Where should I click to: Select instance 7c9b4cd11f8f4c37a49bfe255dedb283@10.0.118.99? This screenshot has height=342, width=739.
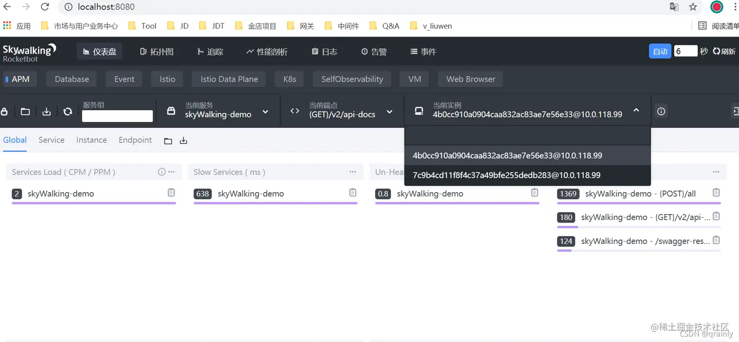tap(527, 175)
